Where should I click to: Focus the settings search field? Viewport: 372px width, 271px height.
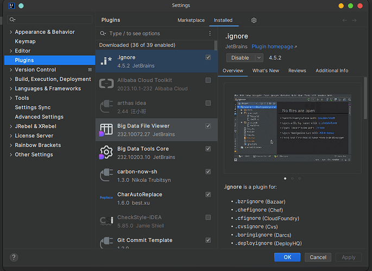coord(50,20)
